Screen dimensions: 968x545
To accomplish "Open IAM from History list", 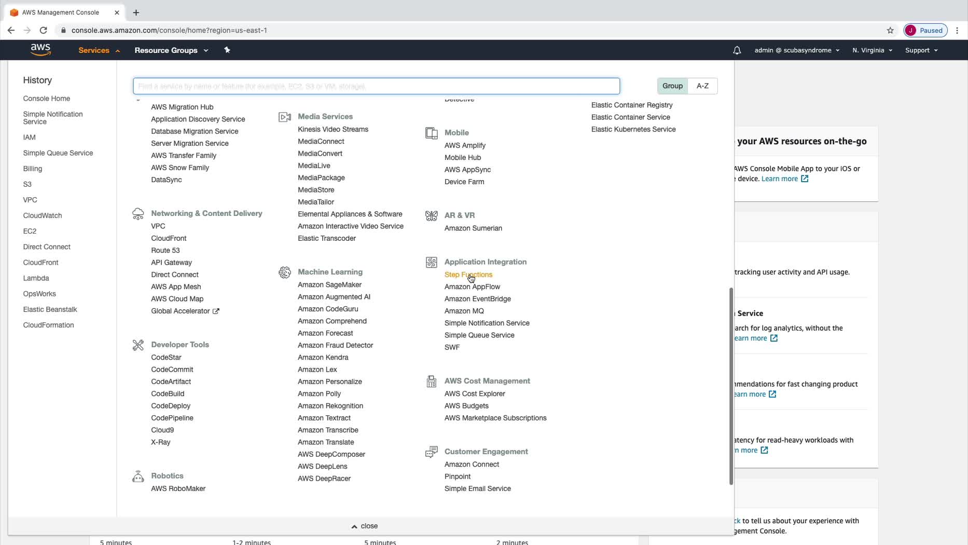I will pos(30,138).
